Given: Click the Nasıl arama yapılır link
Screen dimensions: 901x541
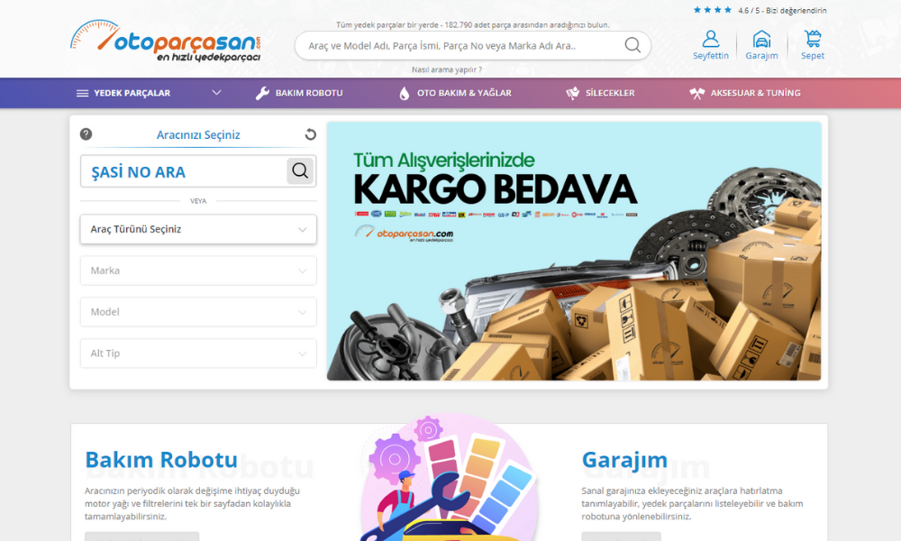Looking at the screenshot, I should tap(446, 69).
